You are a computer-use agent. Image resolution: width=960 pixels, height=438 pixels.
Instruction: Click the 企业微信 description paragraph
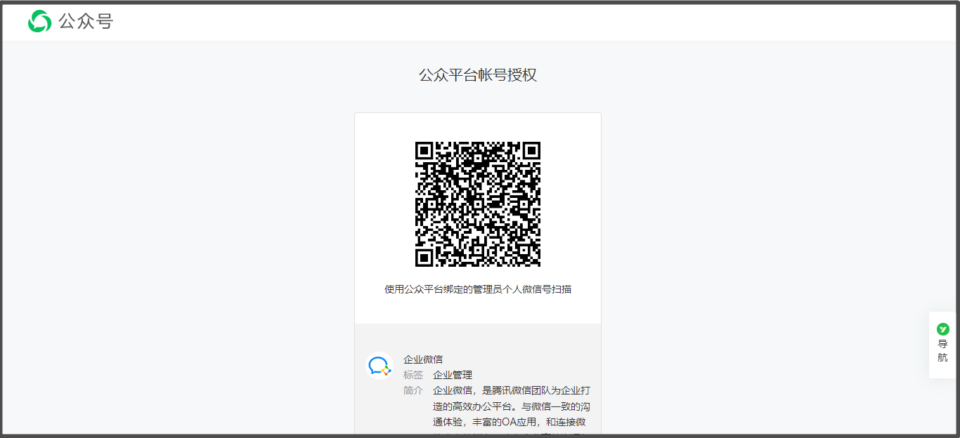(512, 411)
